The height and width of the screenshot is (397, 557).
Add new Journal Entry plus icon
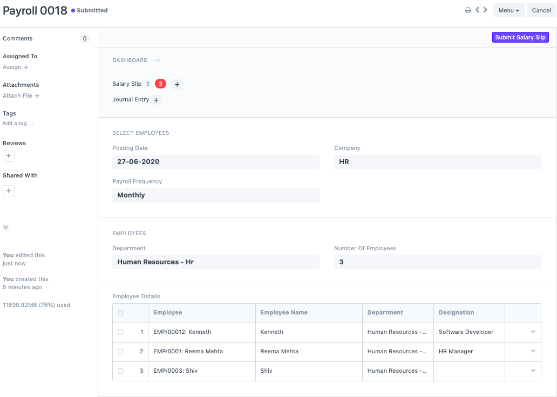pyautogui.click(x=156, y=100)
